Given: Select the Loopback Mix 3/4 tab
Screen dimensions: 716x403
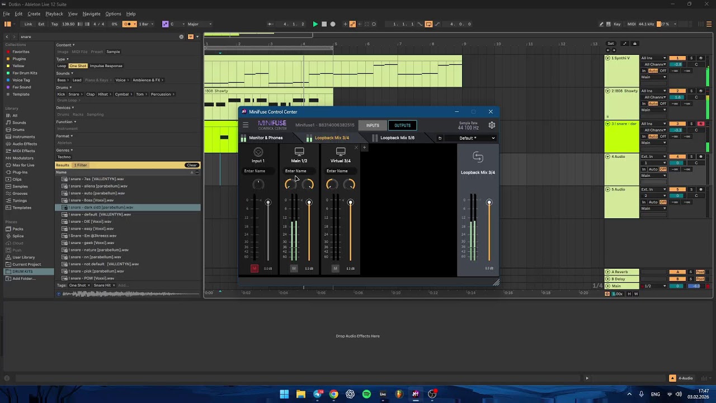Looking at the screenshot, I should 332,138.
